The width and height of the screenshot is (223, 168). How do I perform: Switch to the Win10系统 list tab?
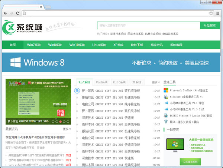(x=119, y=82)
